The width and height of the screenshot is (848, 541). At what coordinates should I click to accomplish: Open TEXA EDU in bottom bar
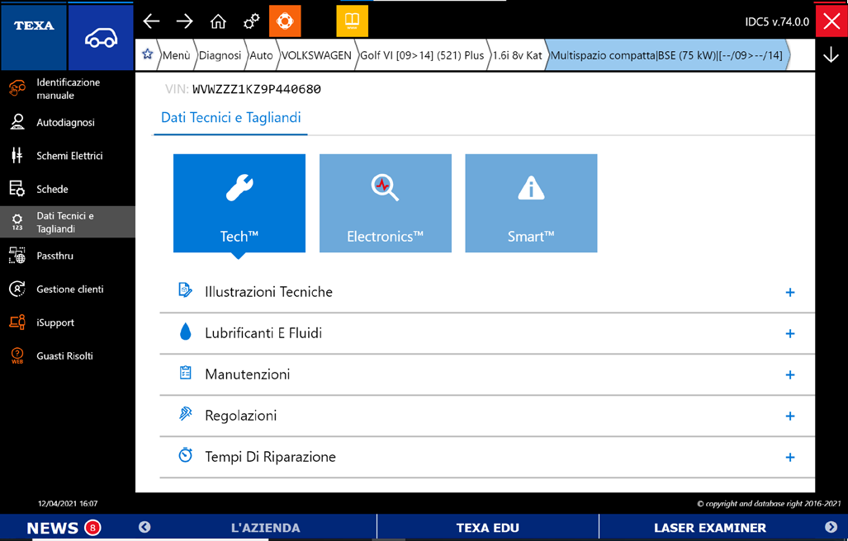pos(488,528)
